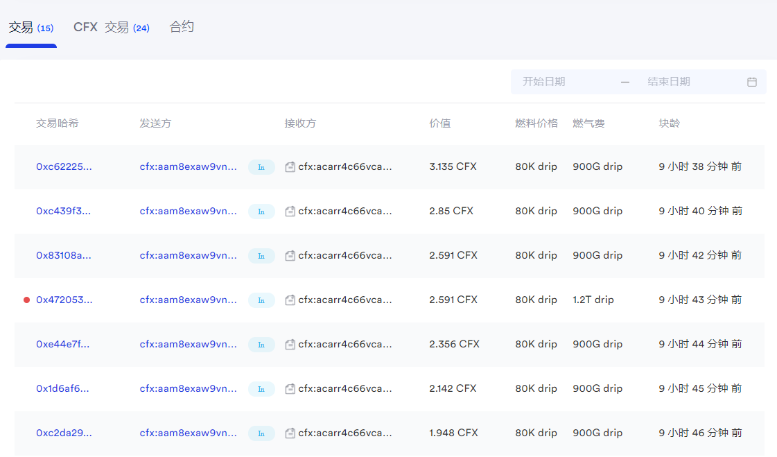
Task: Click contract icon in the 0x472053 row
Action: 290,300
